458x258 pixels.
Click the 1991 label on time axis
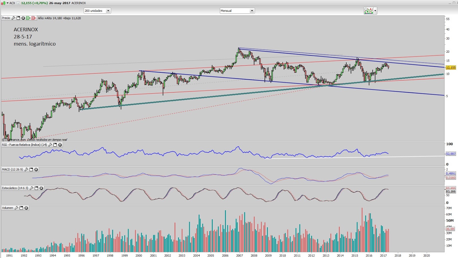[x=9, y=255]
